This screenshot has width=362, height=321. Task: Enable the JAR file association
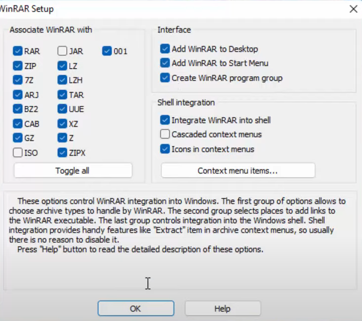(x=62, y=51)
